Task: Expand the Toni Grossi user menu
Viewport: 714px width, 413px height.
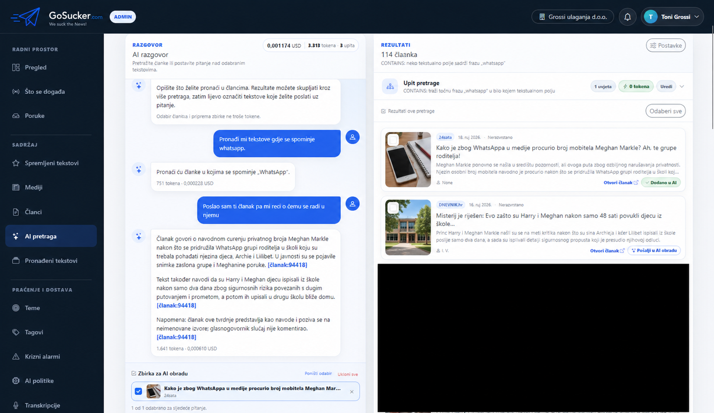Action: (x=672, y=17)
